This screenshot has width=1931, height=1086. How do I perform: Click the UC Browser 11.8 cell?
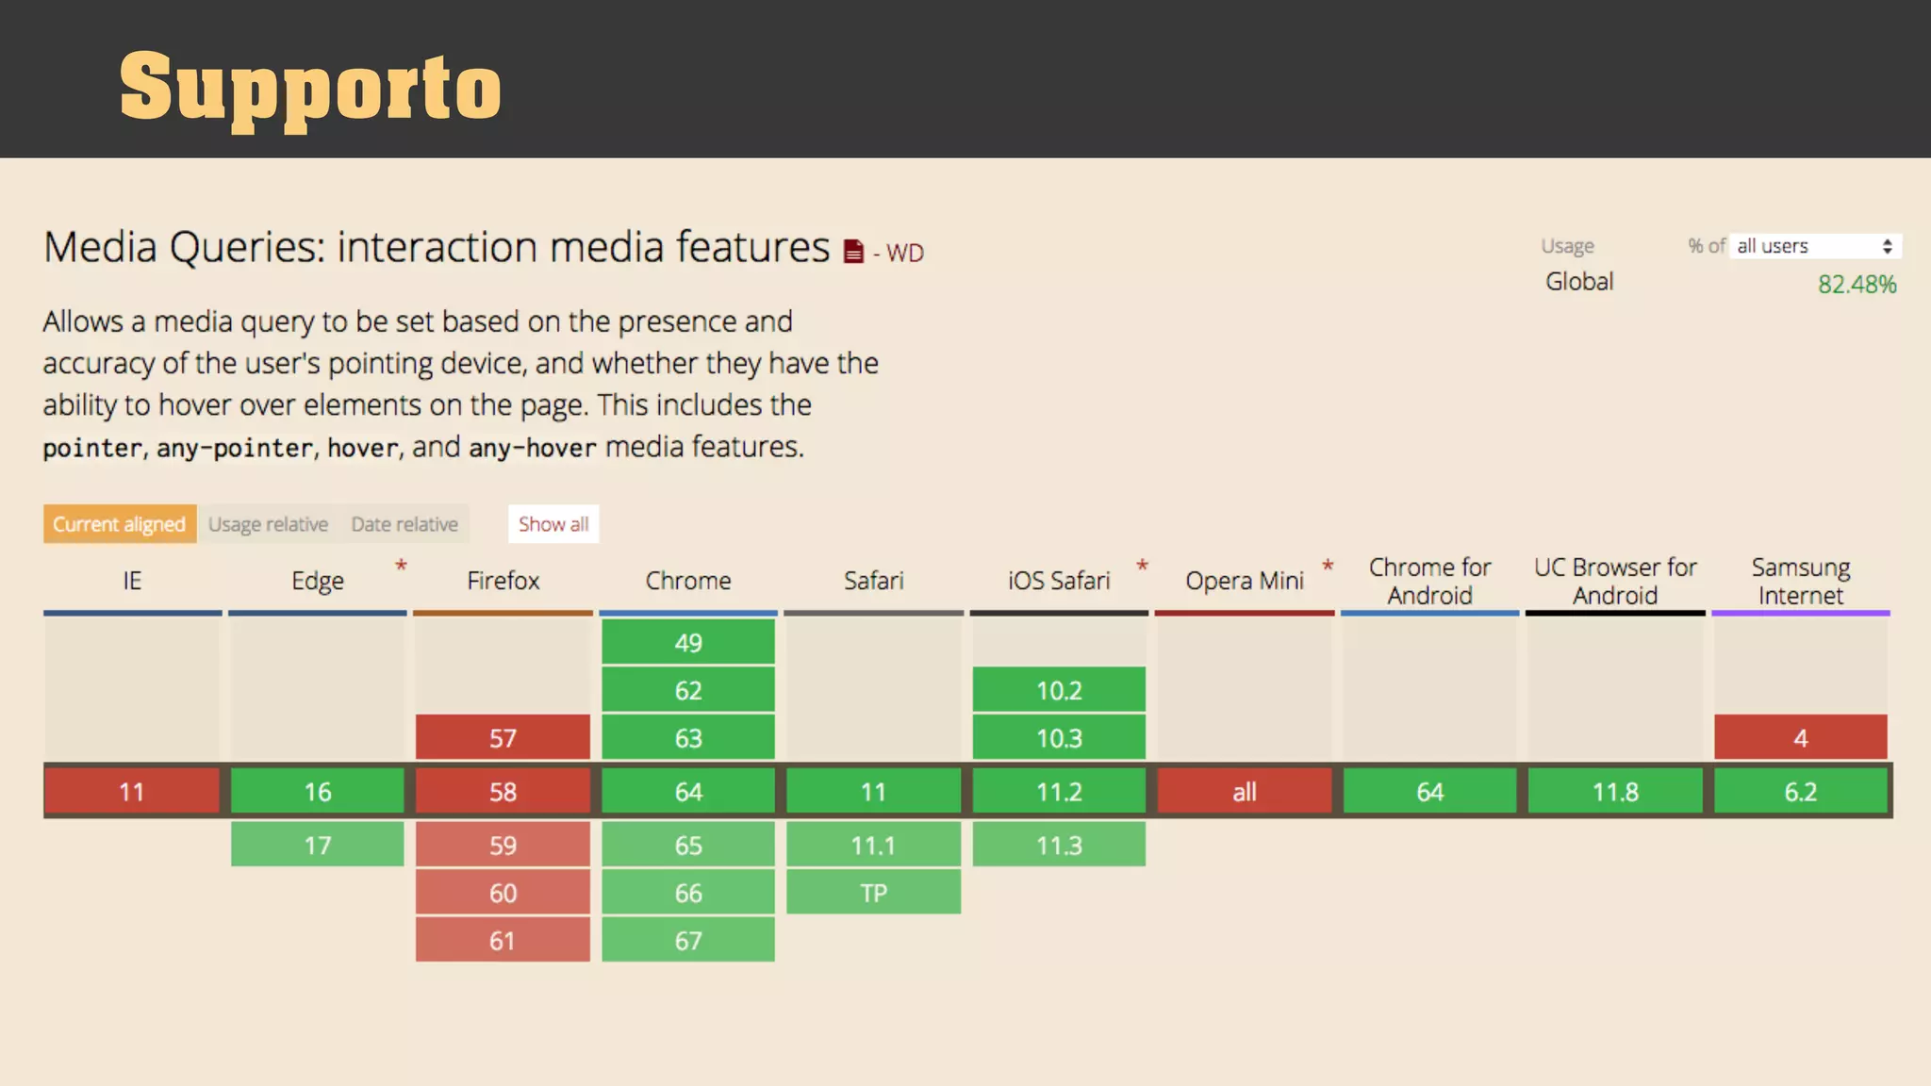(x=1615, y=791)
